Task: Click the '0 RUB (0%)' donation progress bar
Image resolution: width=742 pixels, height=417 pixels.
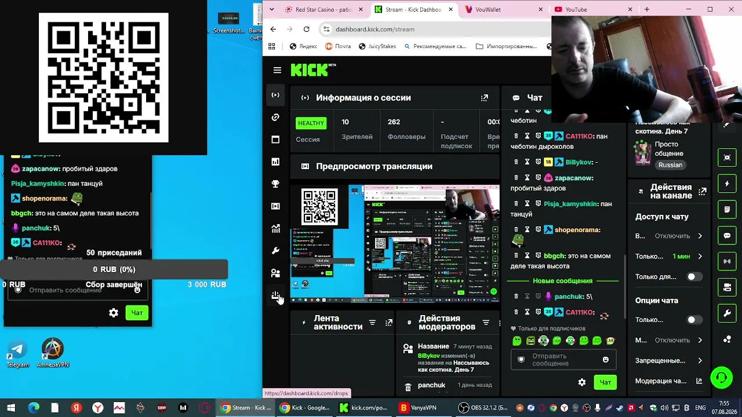Action: point(114,269)
